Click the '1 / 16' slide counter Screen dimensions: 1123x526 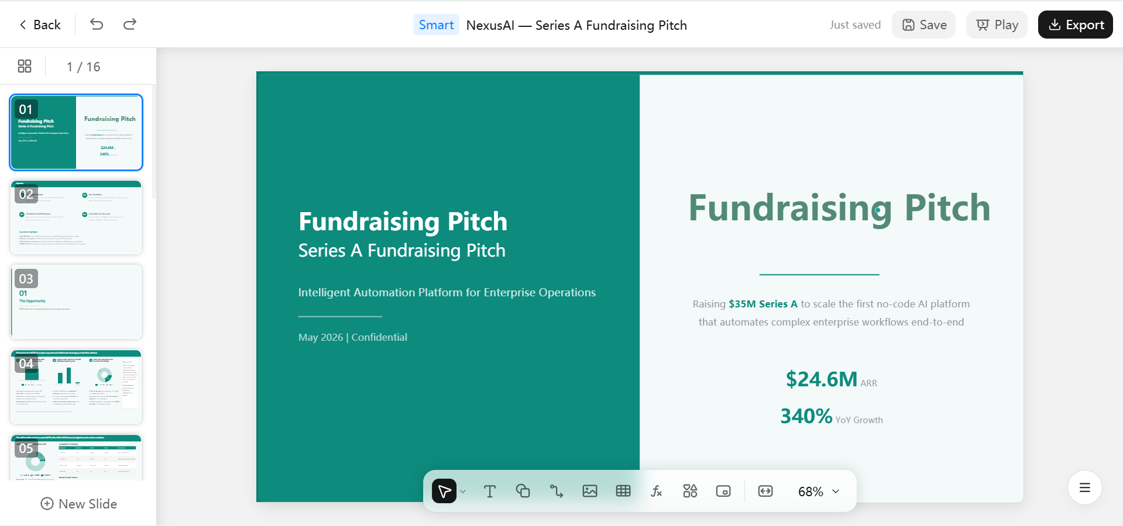pos(84,67)
